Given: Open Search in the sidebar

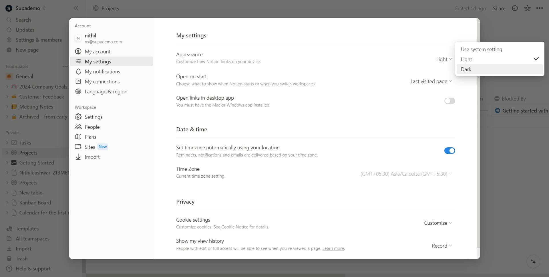Looking at the screenshot, I should tap(23, 20).
